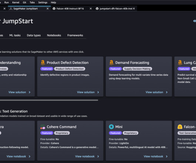Switch to the jumpstart-dft-falcon-40b-inst tab
Viewport: 196px width, 163px height.
point(116,8)
